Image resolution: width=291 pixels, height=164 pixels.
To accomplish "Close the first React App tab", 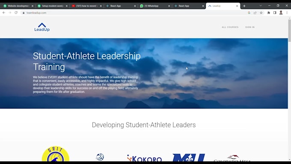I will (135, 6).
